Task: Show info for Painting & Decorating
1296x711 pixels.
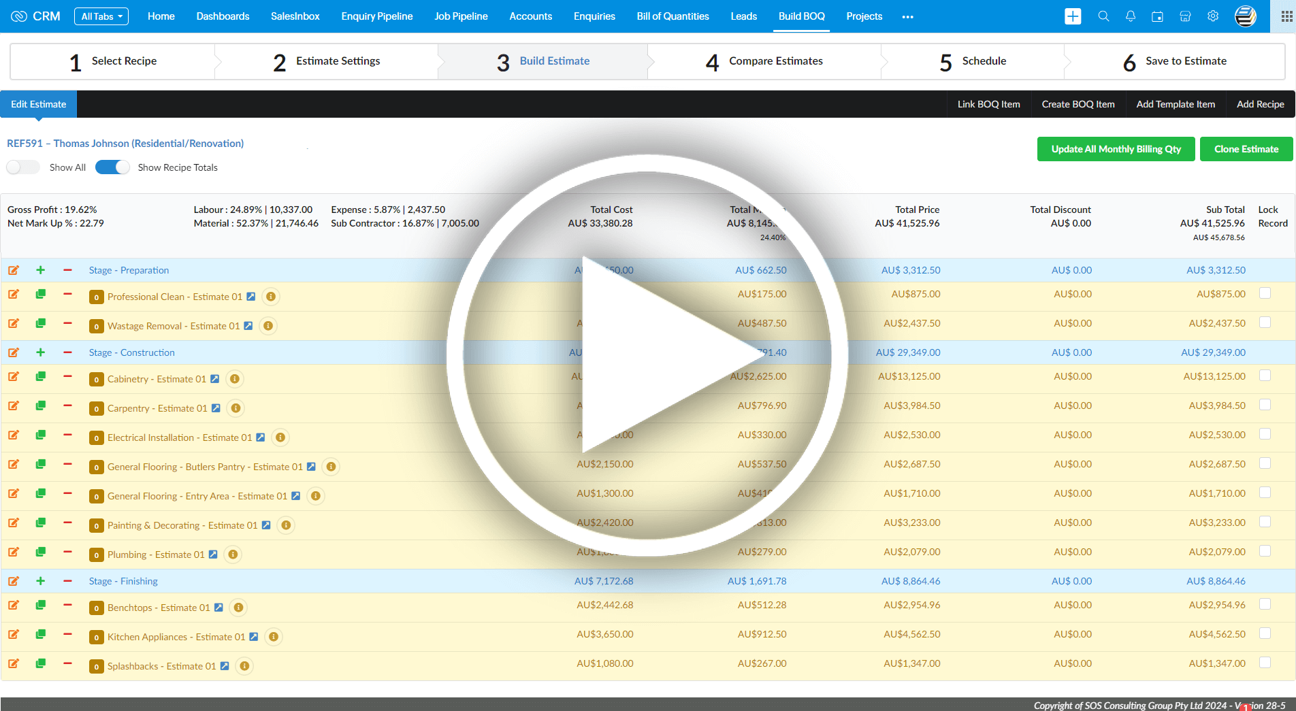Action: click(286, 525)
